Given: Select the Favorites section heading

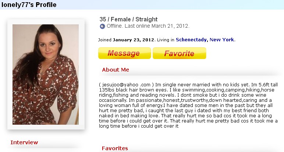Looking at the screenshot, I should [115, 148].
